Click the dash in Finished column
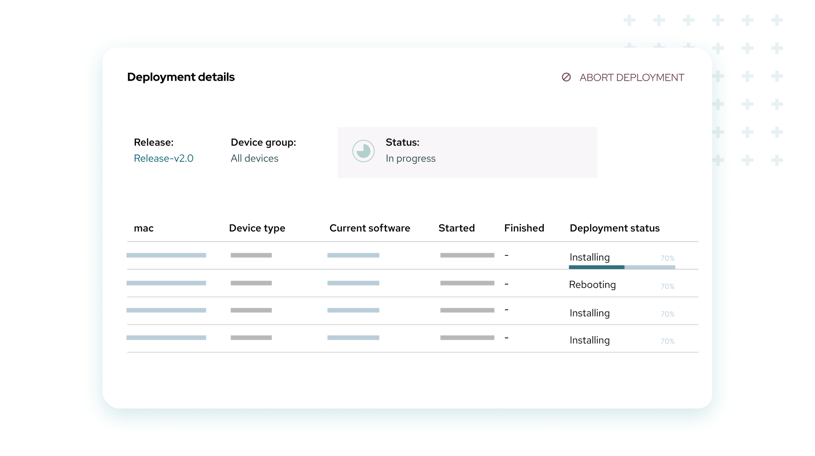 coord(507,255)
